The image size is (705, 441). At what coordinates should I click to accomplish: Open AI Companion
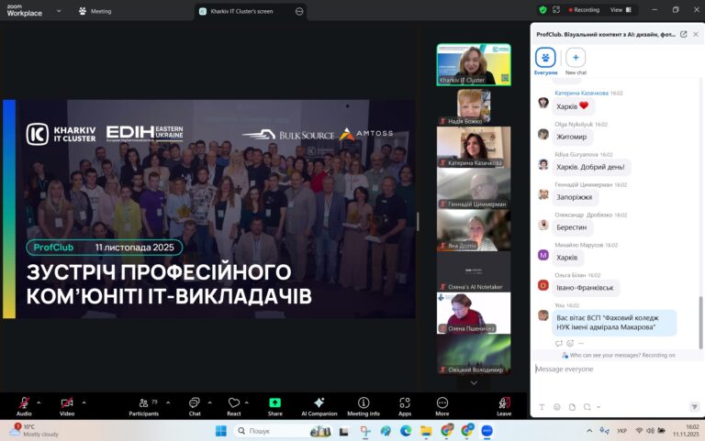tap(319, 406)
